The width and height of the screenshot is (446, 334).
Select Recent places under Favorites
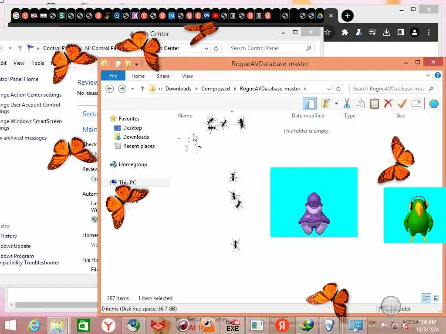(x=139, y=146)
